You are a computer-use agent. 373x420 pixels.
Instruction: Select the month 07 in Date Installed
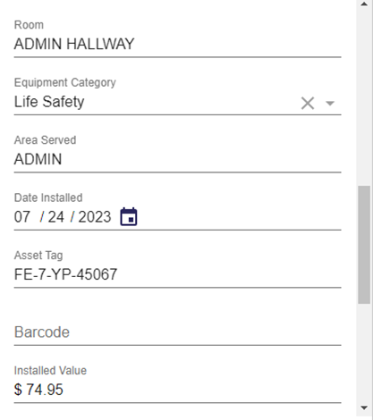coord(22,217)
